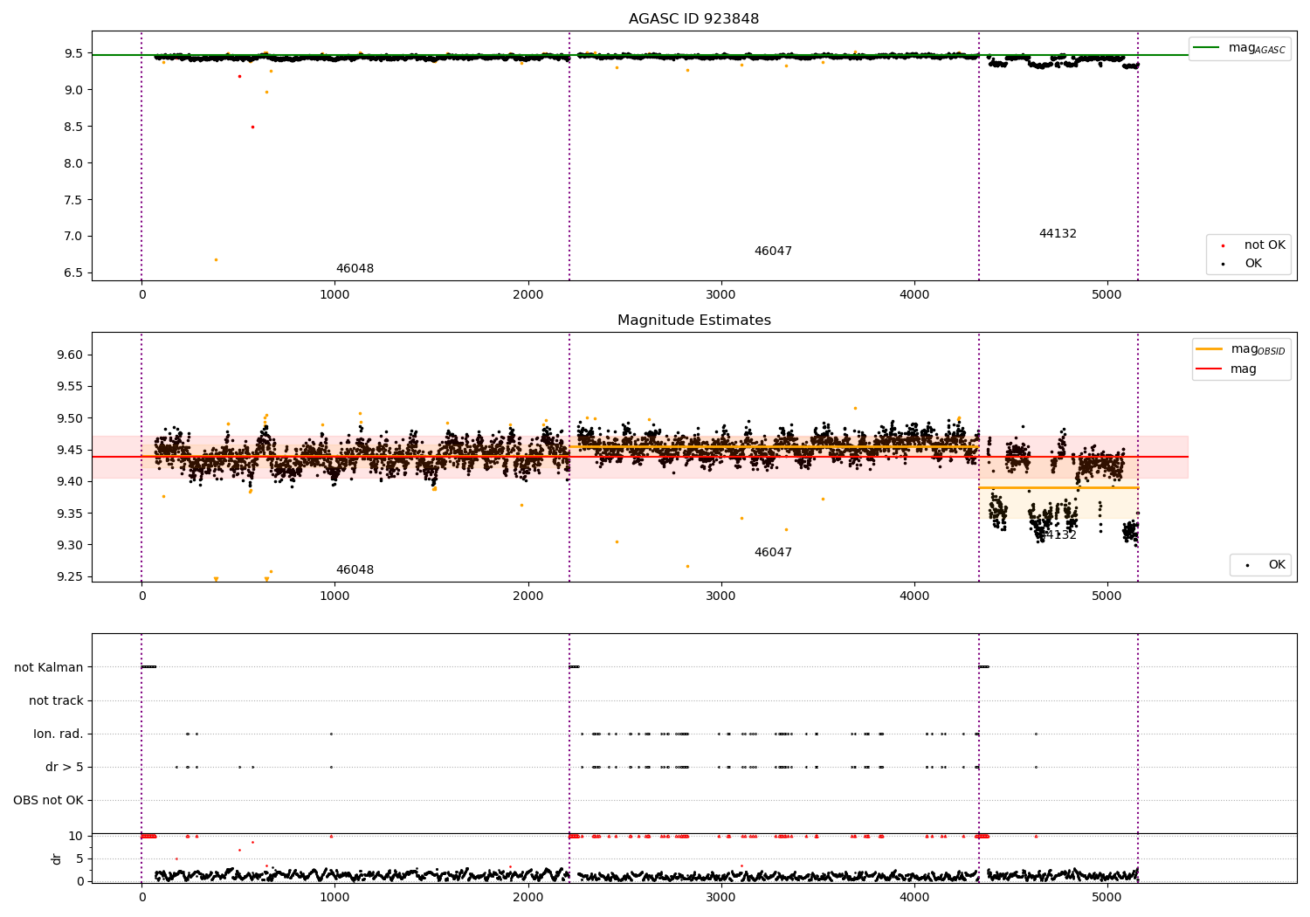Select the mag AGASC legend entry
Image resolution: width=1310 pixels, height=917 pixels.
click(1239, 48)
